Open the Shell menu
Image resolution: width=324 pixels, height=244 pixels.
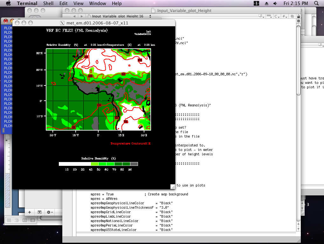[48, 3]
